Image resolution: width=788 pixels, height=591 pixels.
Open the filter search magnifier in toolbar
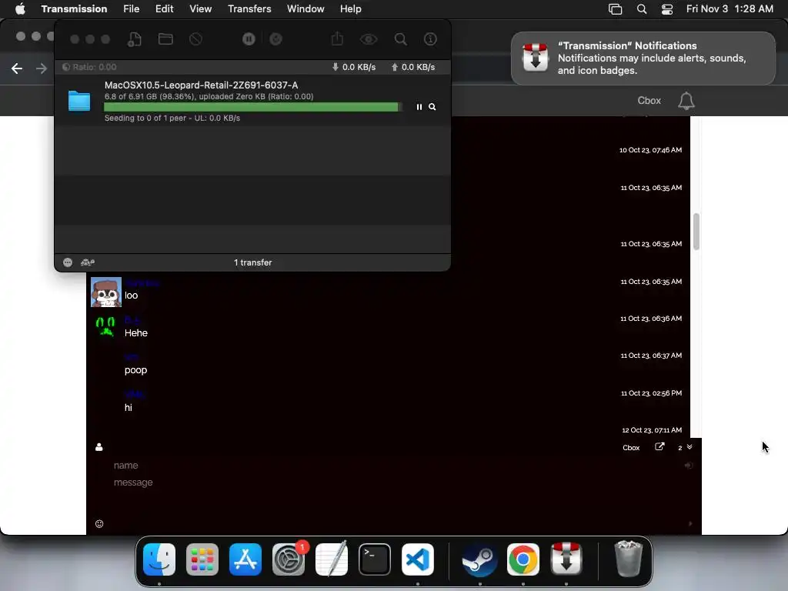click(x=400, y=39)
